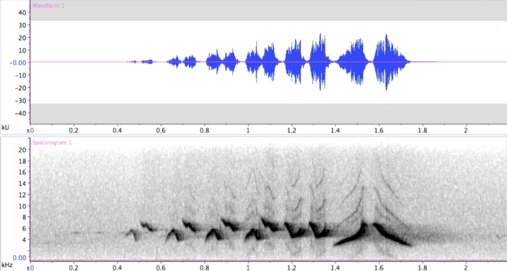Click the 40 label on amplitude axis
The height and width of the screenshot is (271, 507).
[22, 12]
